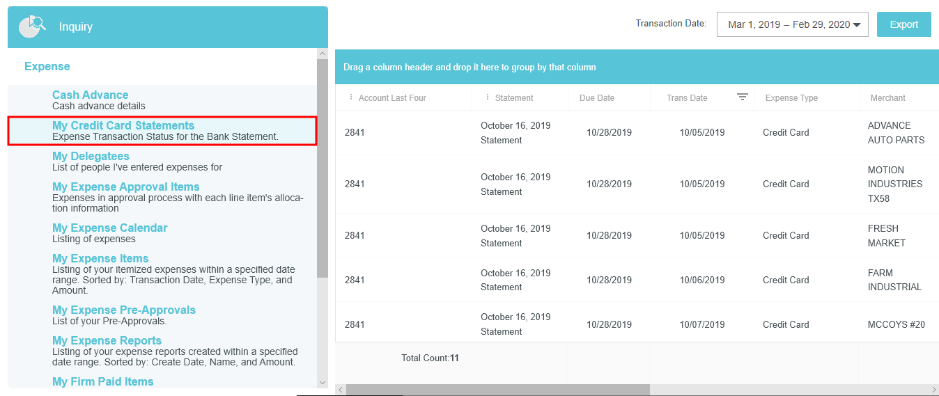Sort by the Due Date column header
Image resolution: width=939 pixels, height=396 pixels.
(597, 98)
